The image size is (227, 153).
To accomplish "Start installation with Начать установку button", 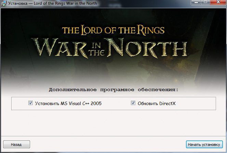I will click(204, 144).
